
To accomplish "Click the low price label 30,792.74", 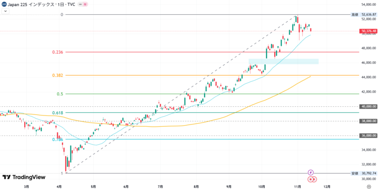I will pos(368,173).
